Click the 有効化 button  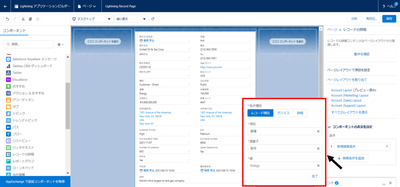pyautogui.click(x=371, y=19)
